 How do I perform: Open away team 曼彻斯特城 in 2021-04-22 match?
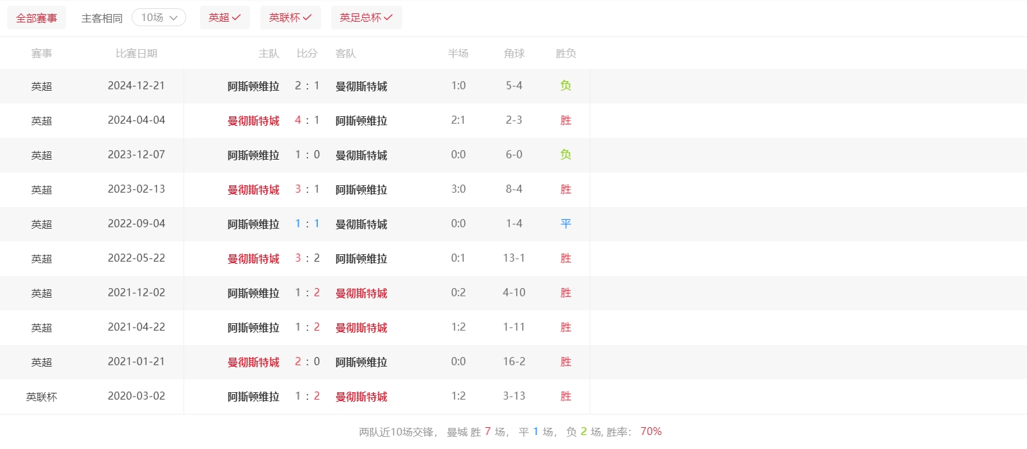(x=361, y=328)
